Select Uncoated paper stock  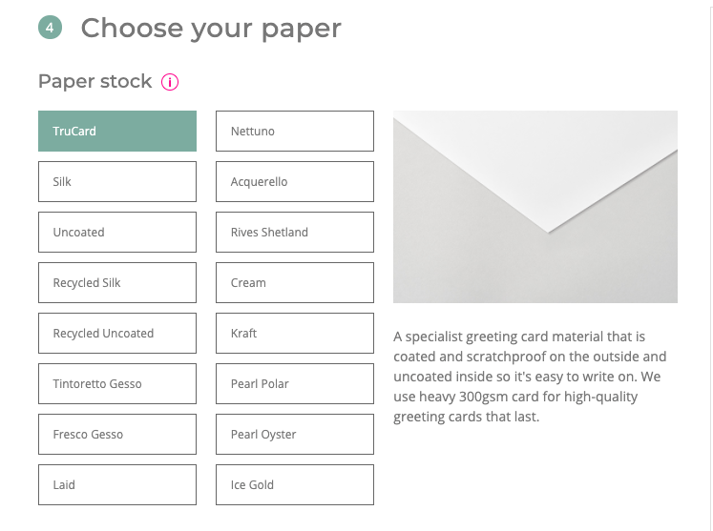[x=117, y=232]
